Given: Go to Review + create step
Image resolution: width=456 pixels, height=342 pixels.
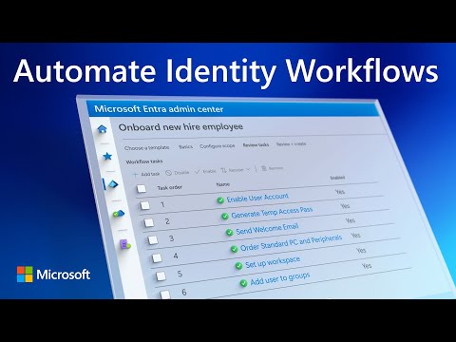Looking at the screenshot, I should (292, 143).
